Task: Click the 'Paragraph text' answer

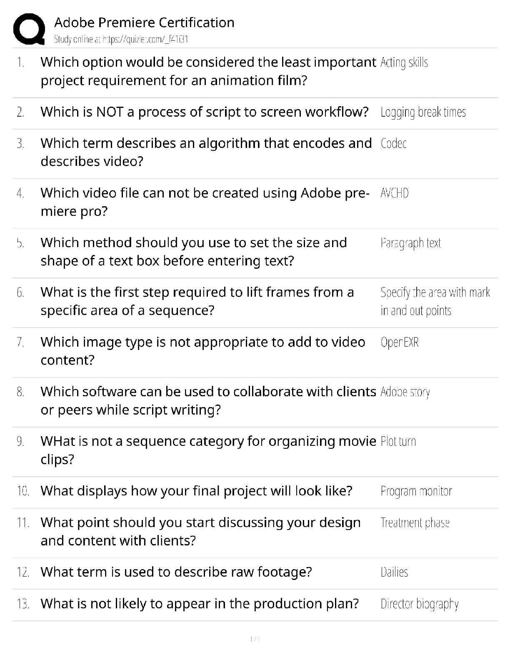Action: 410,243
